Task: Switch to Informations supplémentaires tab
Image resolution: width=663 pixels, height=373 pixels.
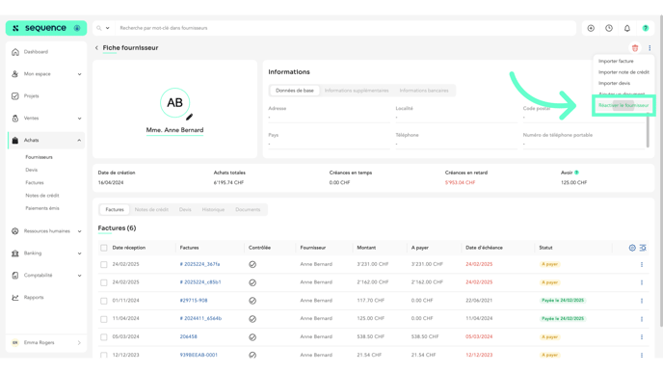Action: (x=357, y=91)
